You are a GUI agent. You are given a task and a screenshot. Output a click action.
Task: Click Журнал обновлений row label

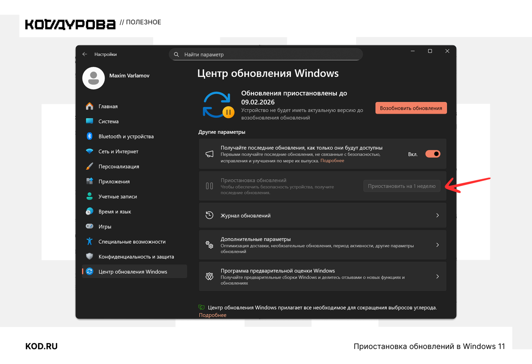[x=246, y=216]
